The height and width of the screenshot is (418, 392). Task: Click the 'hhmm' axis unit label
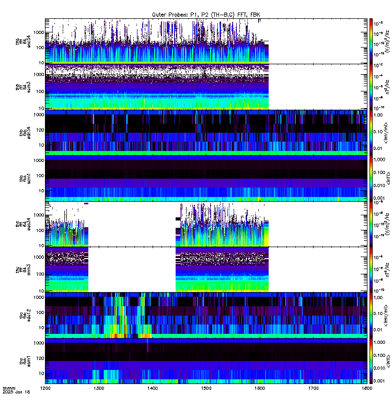coord(9,388)
